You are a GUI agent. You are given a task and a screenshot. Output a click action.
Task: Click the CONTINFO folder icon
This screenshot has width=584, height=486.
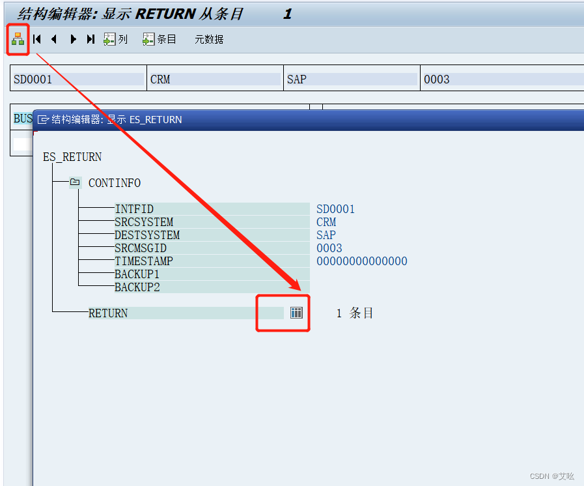(x=75, y=182)
